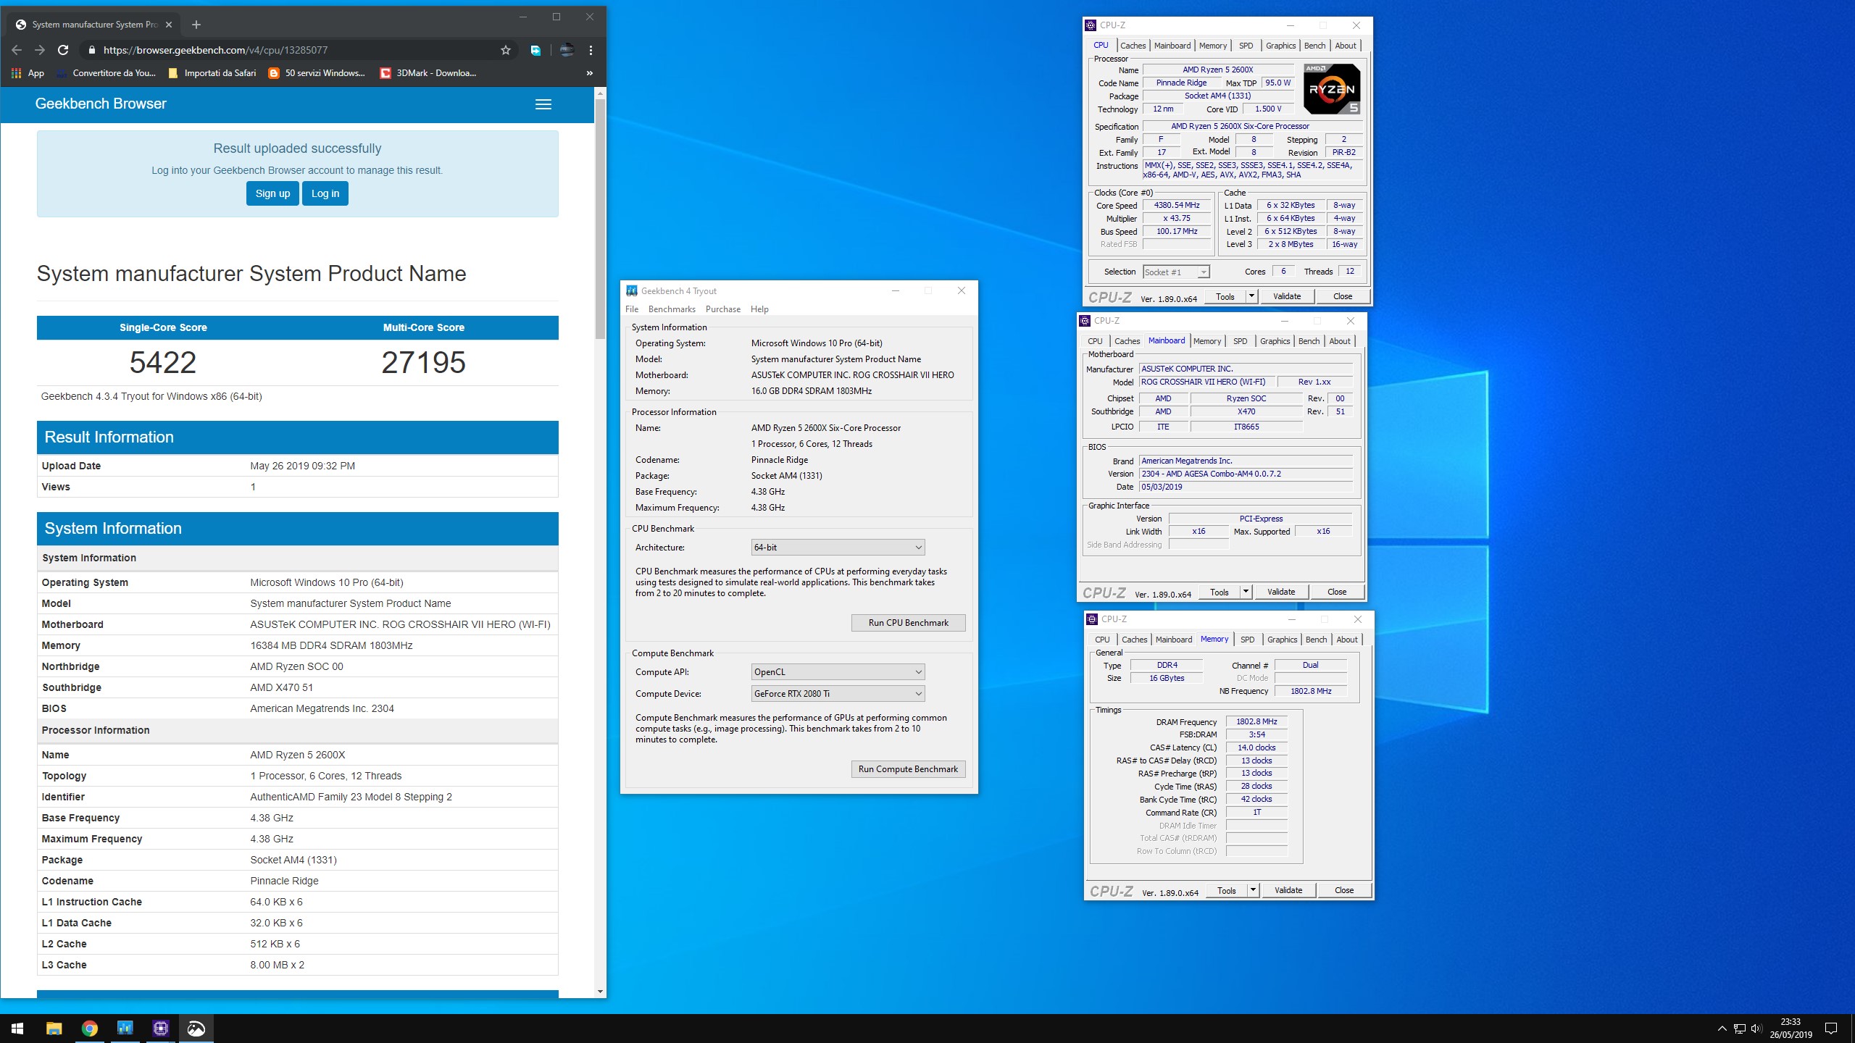This screenshot has height=1043, width=1855.
Task: Click Validate in top CPU-Z window
Action: pos(1287,296)
